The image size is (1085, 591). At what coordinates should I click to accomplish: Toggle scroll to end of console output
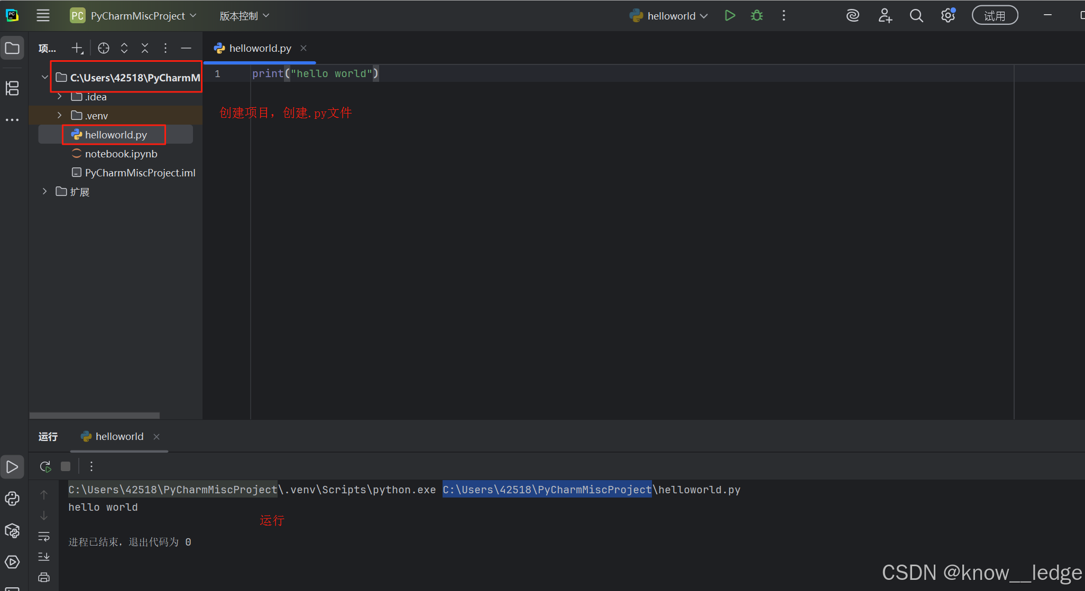click(44, 557)
